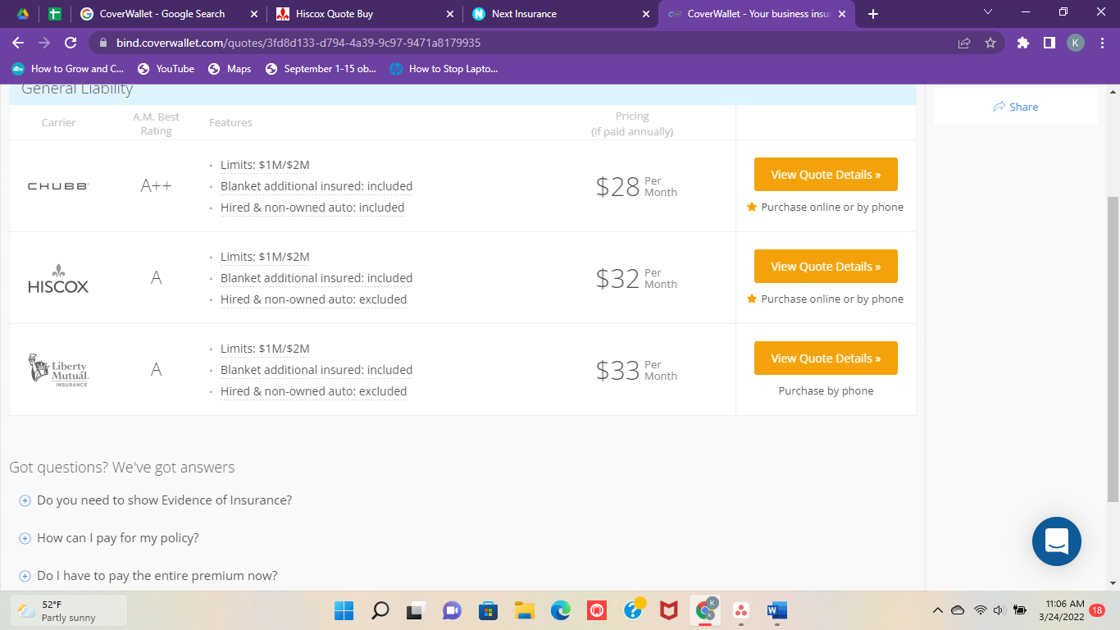Open the Chrome profile avatar K
The height and width of the screenshot is (630, 1120).
point(1076,43)
